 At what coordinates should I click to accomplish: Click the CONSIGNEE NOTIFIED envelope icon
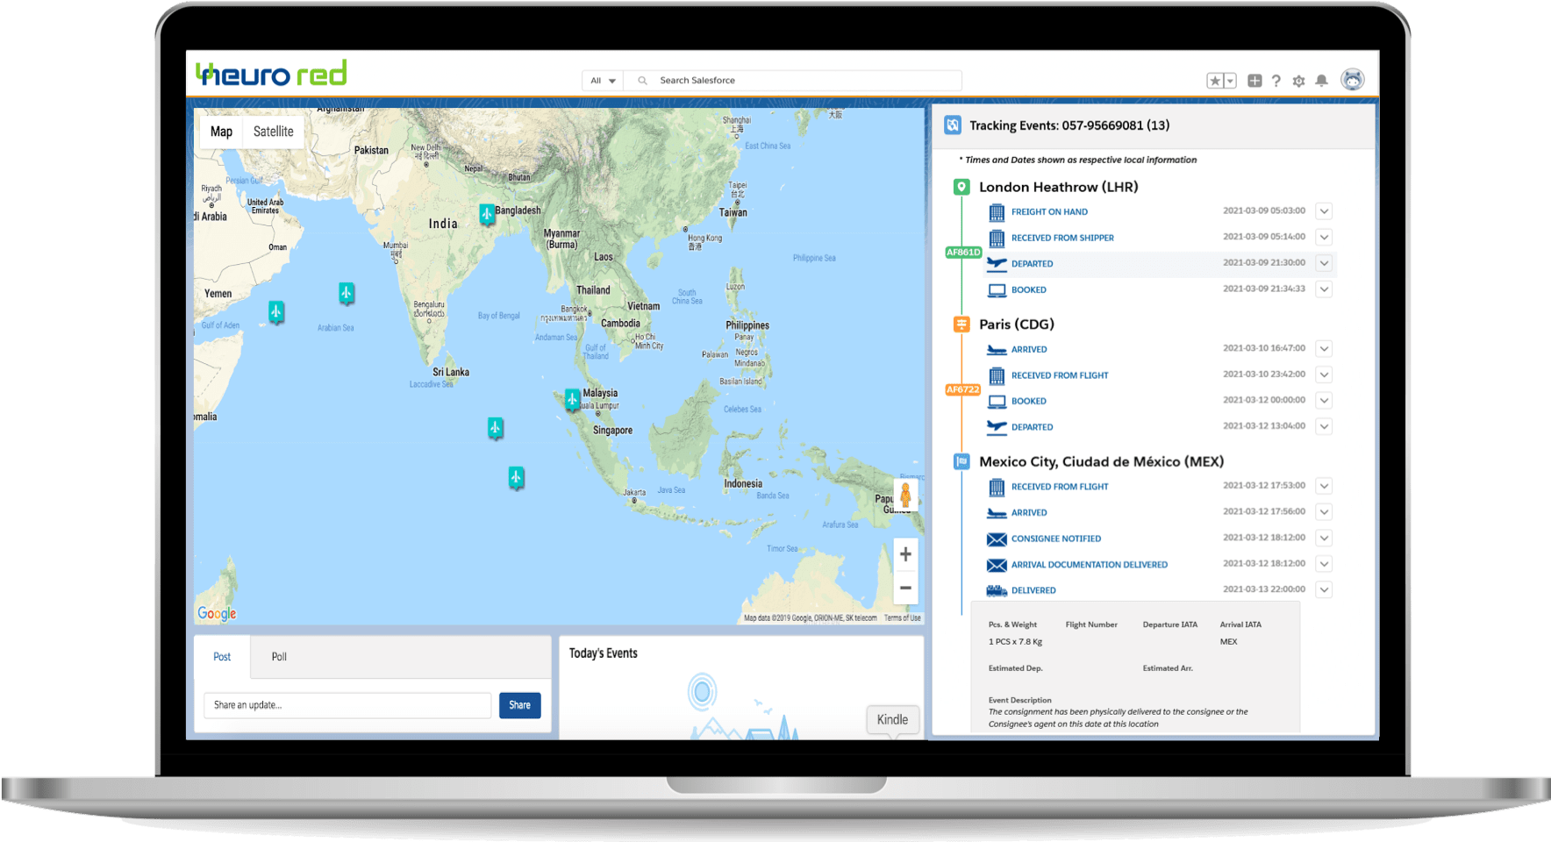point(997,539)
